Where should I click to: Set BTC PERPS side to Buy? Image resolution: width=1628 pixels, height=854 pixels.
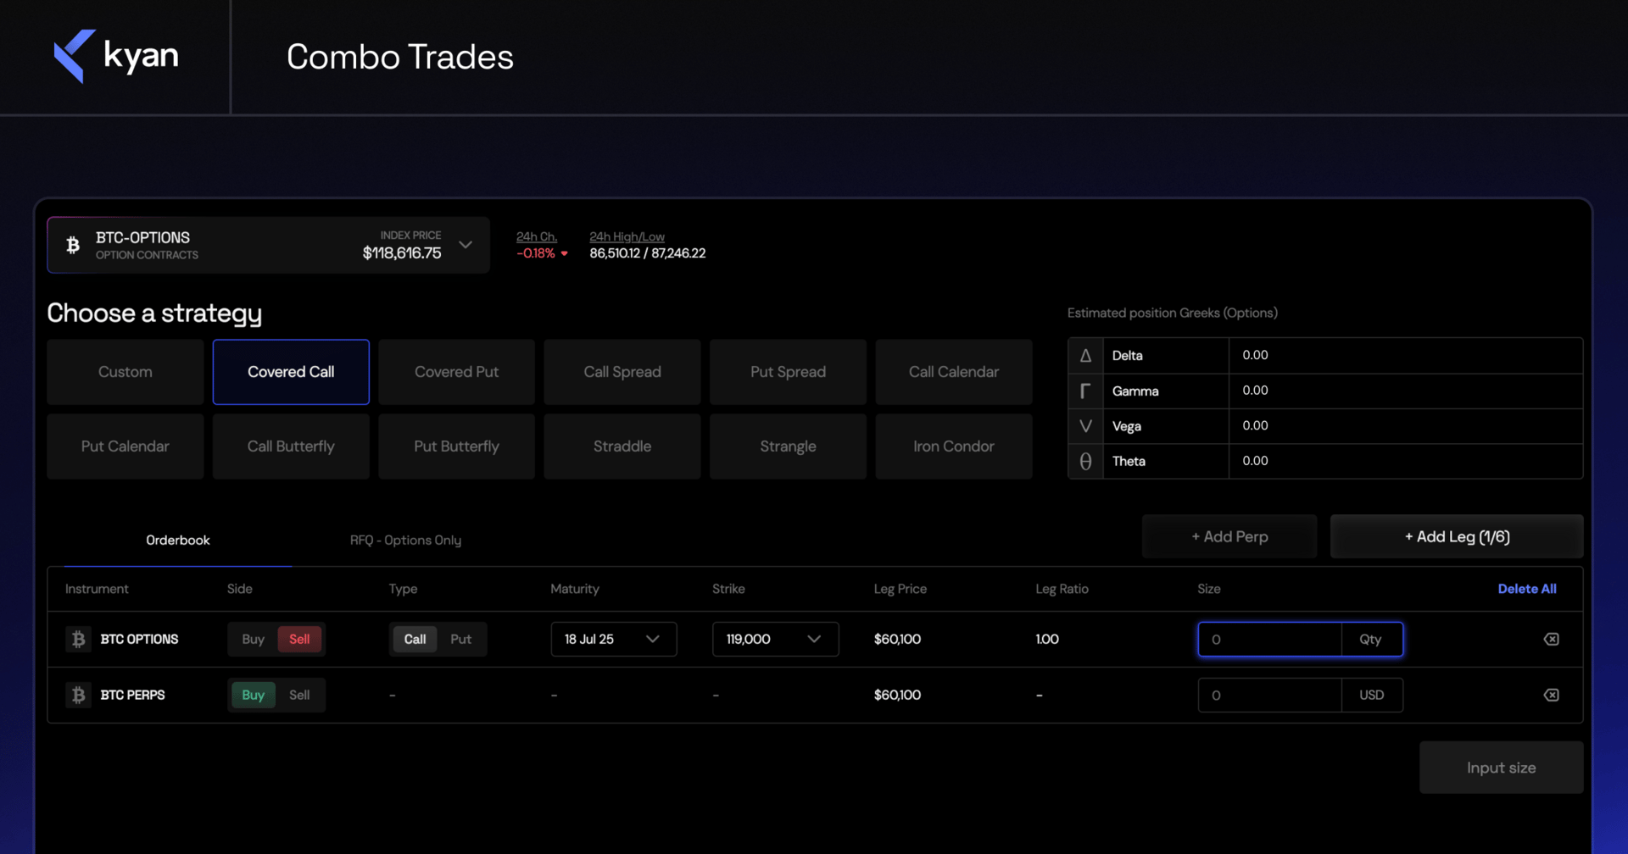click(253, 695)
